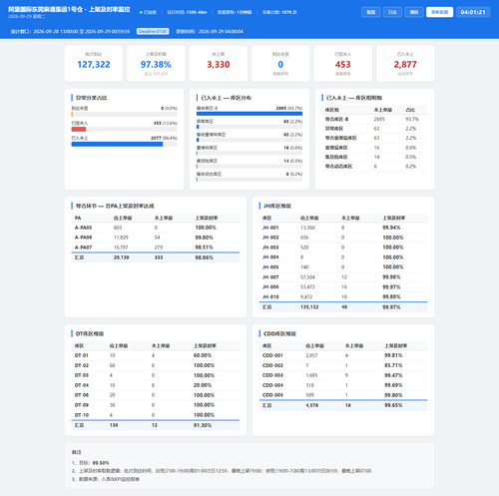Select the JH-003 row label
Viewport: 499px width, 496px height.
[270, 248]
